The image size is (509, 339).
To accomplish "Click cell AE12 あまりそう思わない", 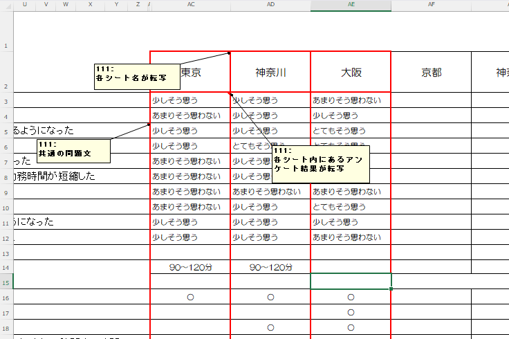I will click(351, 237).
